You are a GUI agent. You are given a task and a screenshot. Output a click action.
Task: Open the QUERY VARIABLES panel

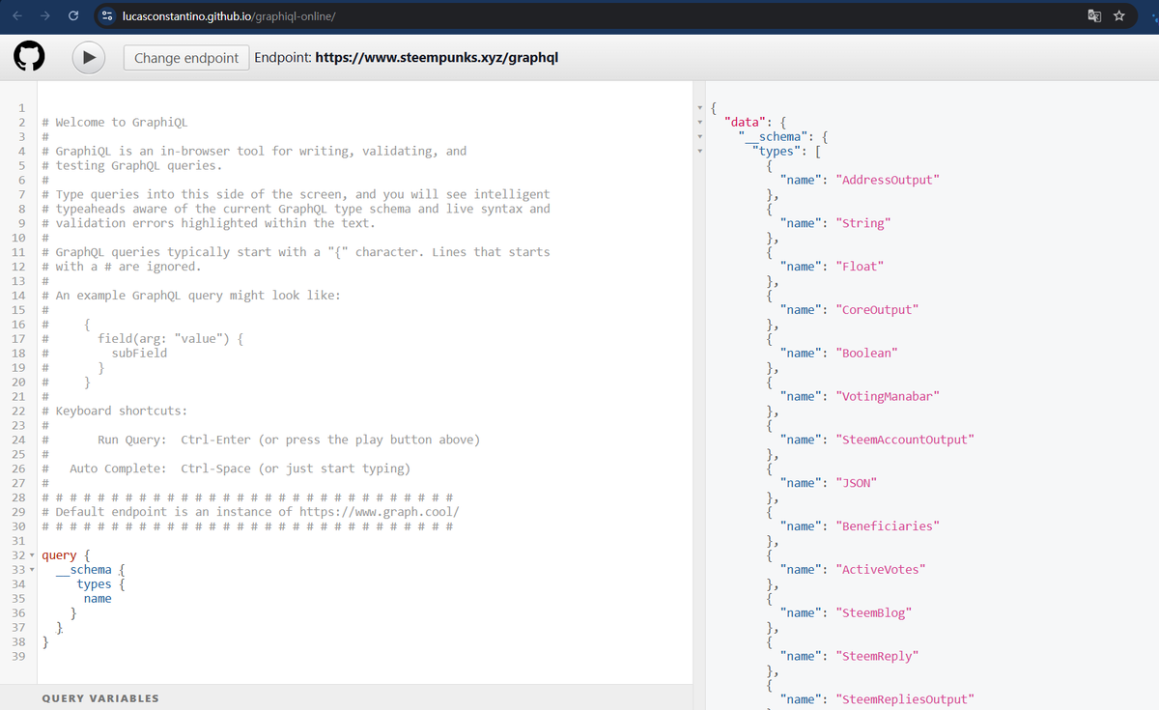[100, 697]
